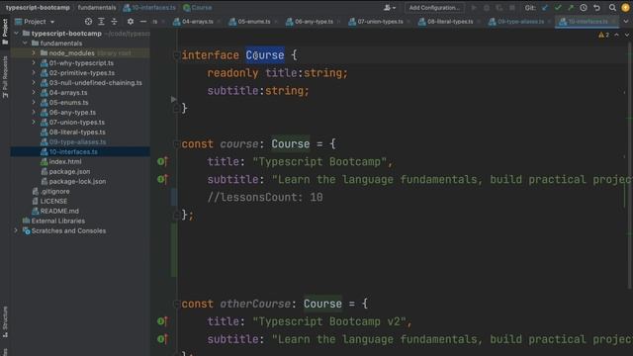Click fundamentals breadcrumb in navigation bar
The width and height of the screenshot is (633, 356).
(x=97, y=8)
